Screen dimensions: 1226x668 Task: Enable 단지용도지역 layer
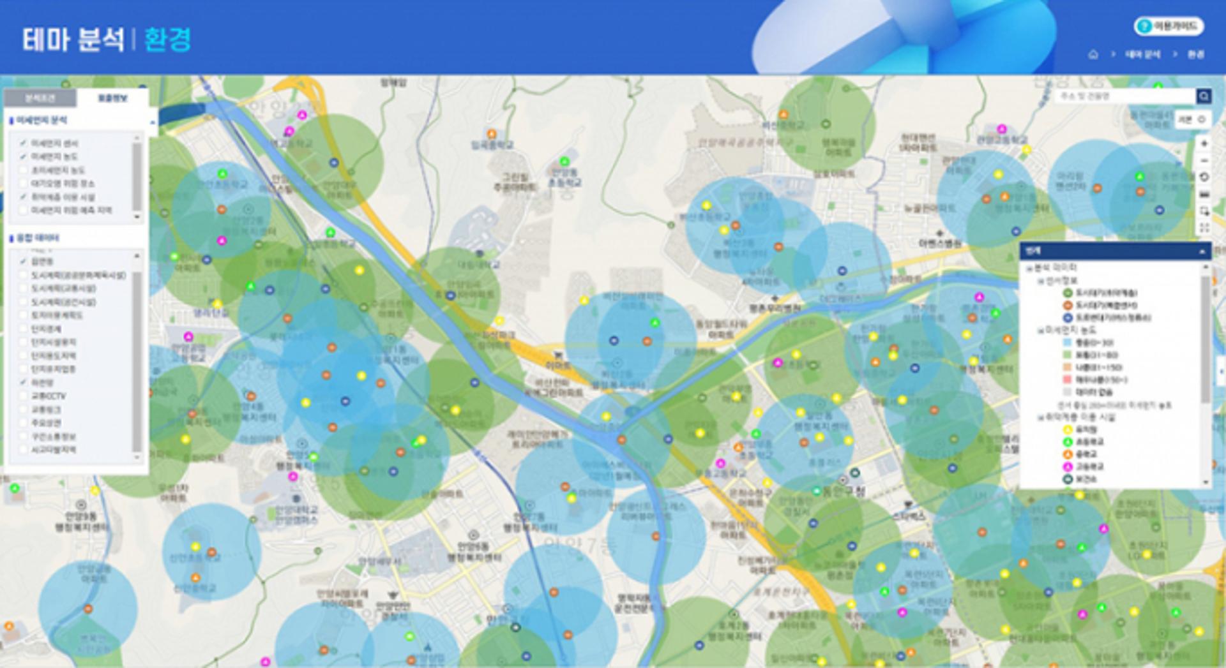click(x=24, y=356)
